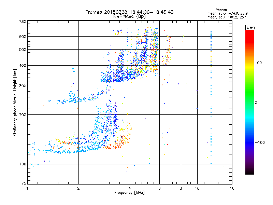Click the '100' colorbar tick label
The width and height of the screenshot is (273, 205).
258,63
